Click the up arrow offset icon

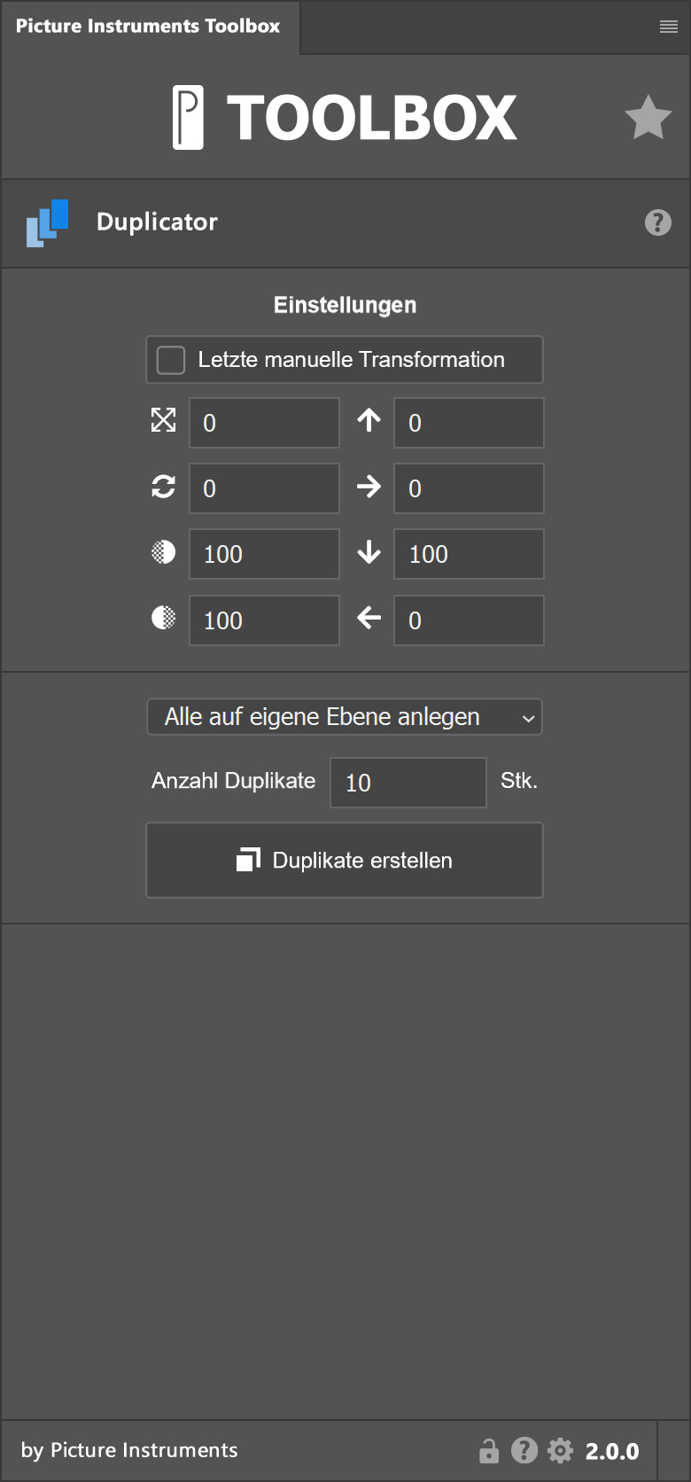pyautogui.click(x=369, y=420)
